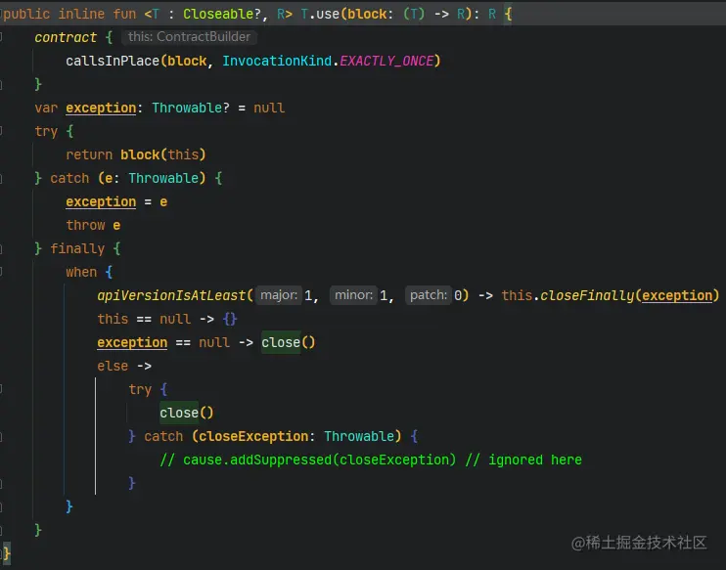Click the "block(this)" invocation

[163, 155]
